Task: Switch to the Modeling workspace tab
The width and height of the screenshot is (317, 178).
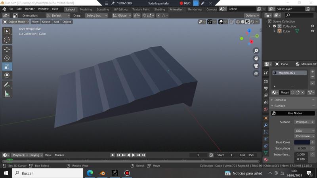Action: point(86,9)
